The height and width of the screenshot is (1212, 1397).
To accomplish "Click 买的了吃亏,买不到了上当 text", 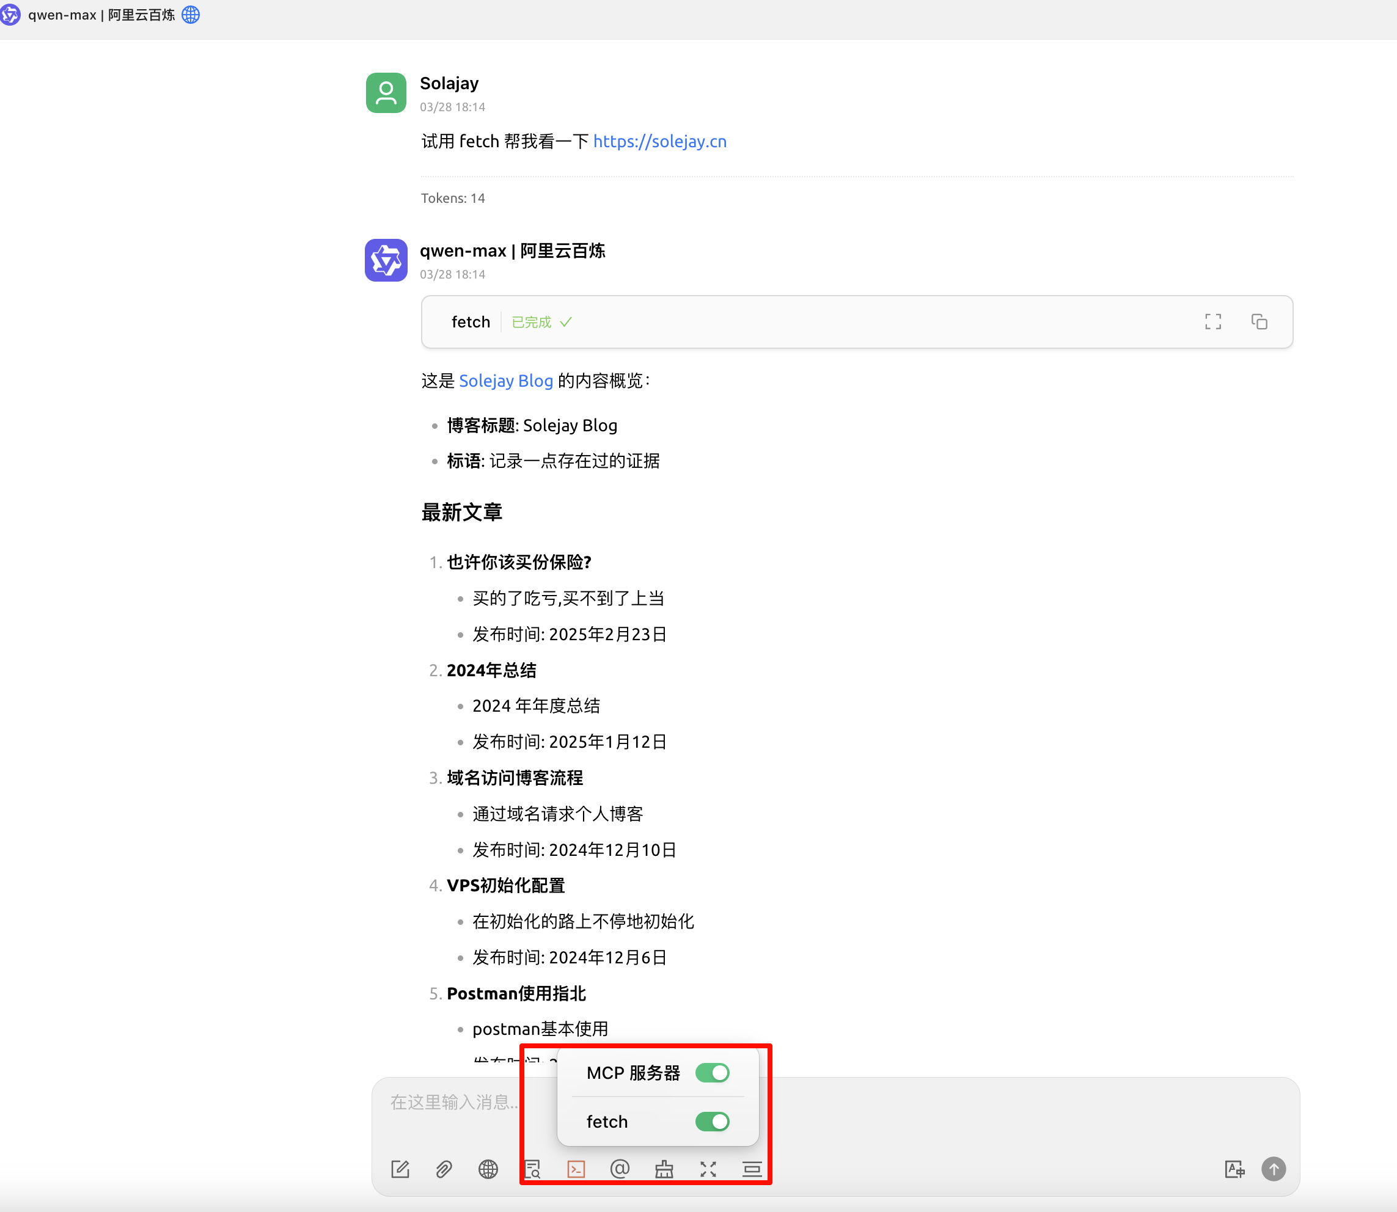I will 568,599.
